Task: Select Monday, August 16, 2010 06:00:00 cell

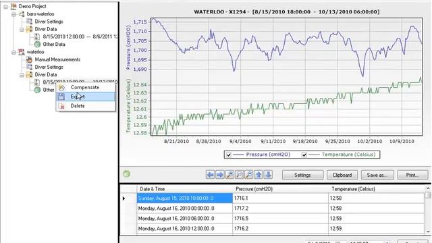Action: 185,219
